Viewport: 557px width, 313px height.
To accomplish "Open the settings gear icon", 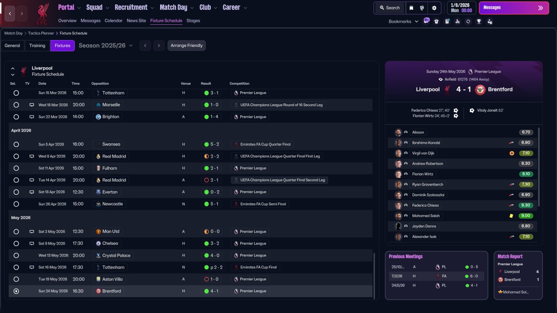I will click(434, 8).
